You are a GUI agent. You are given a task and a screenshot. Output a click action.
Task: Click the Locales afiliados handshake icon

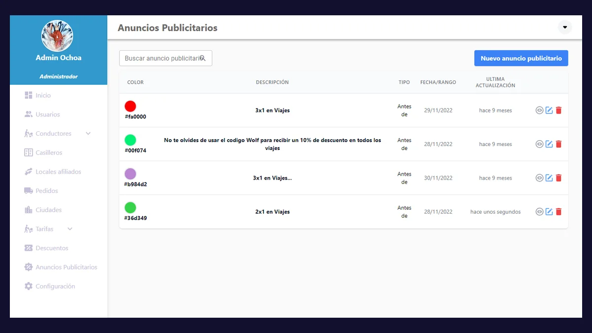[29, 172]
